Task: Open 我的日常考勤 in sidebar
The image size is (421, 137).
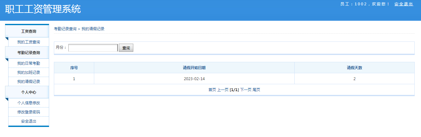Action: (29, 63)
